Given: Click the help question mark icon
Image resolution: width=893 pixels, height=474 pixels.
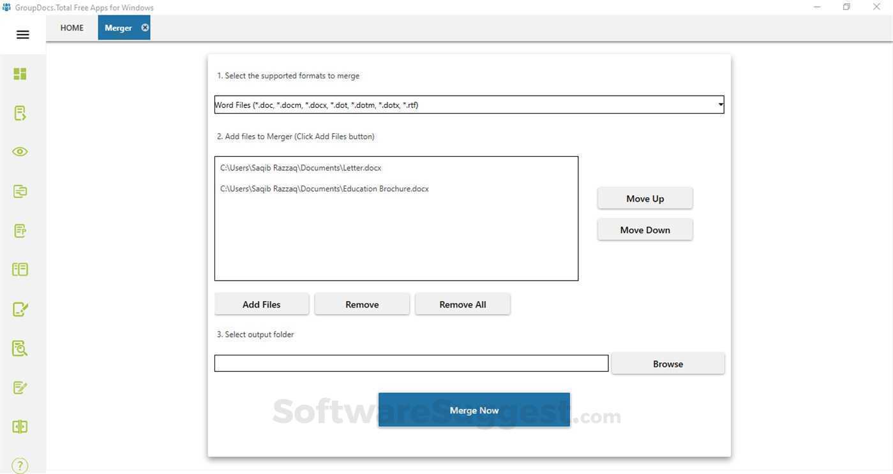Looking at the screenshot, I should click(20, 465).
